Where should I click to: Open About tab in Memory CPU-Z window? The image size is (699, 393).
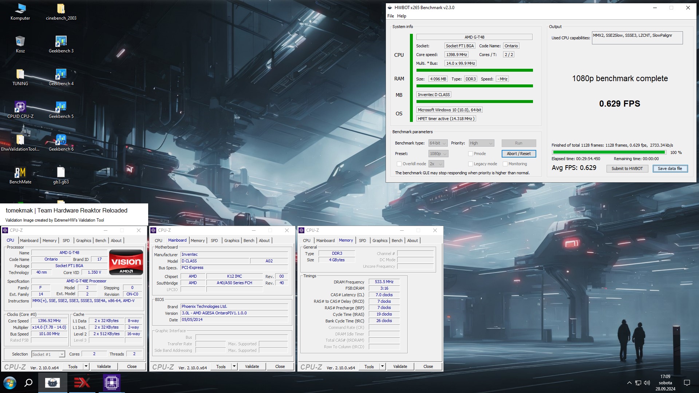(x=412, y=241)
